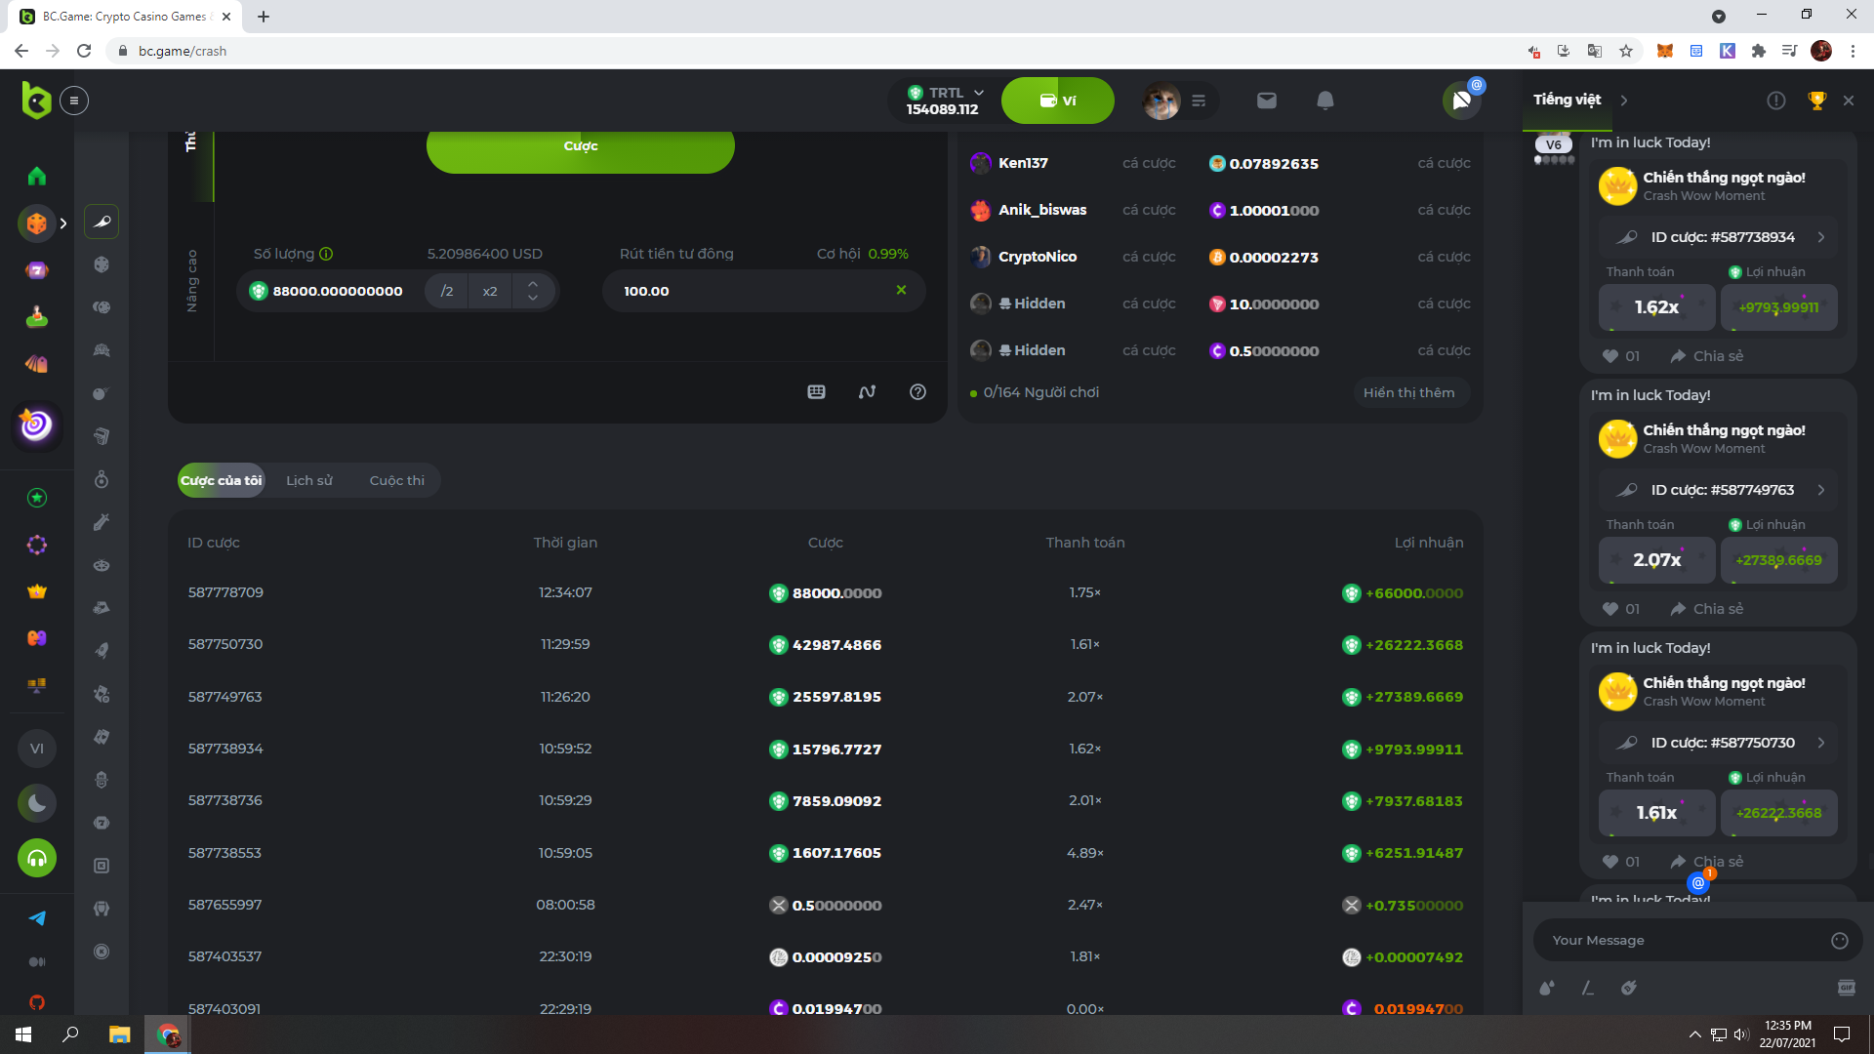Reload the browser page

pos(84,51)
